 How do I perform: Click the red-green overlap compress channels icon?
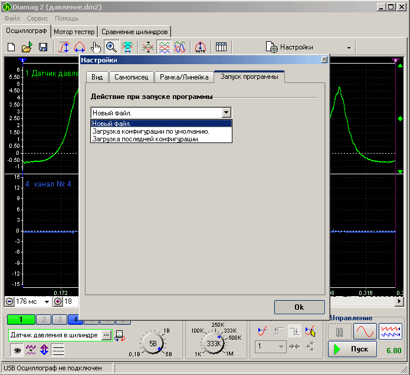pos(148,47)
